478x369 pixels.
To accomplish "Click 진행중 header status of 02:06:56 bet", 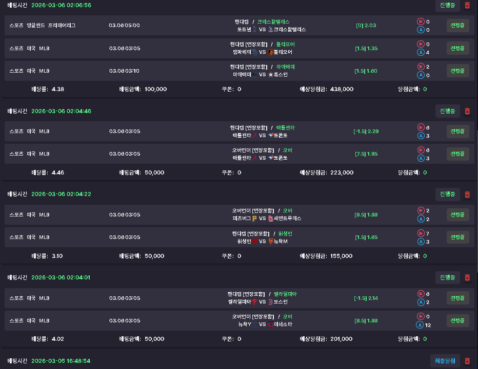I will [447, 5].
